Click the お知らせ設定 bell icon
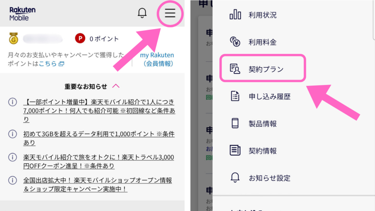 click(x=235, y=178)
